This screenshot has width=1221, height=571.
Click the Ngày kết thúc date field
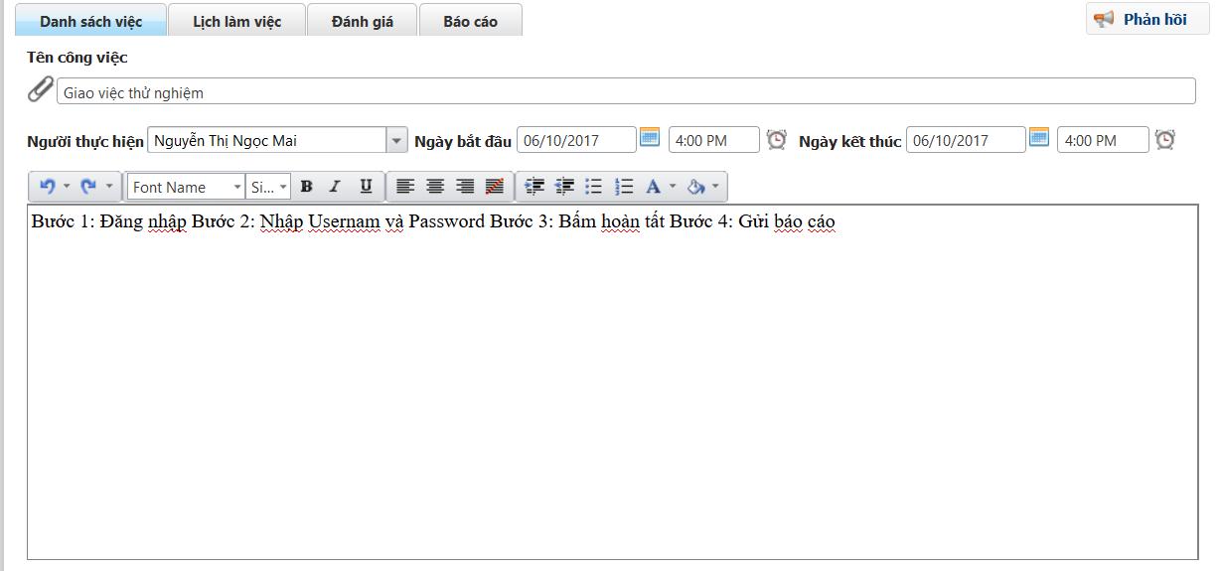click(966, 140)
